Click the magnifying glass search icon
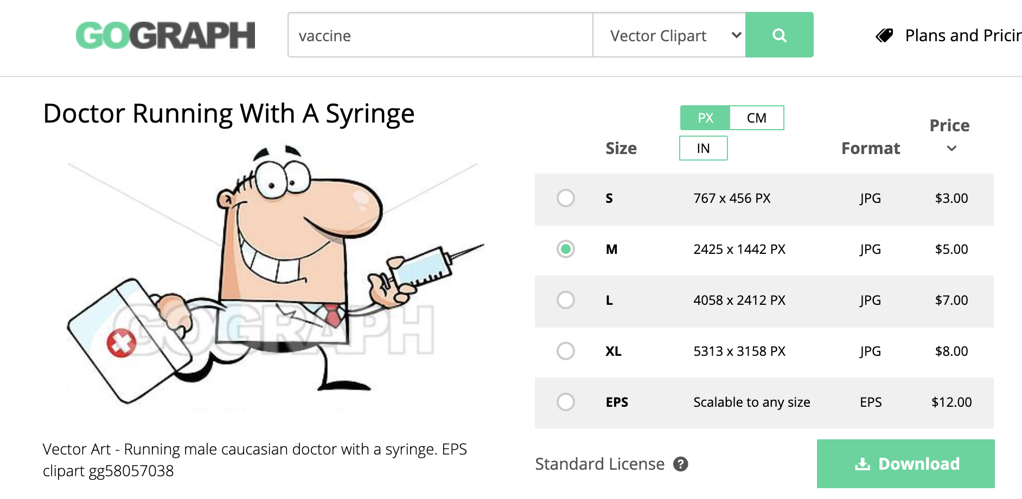 point(780,35)
